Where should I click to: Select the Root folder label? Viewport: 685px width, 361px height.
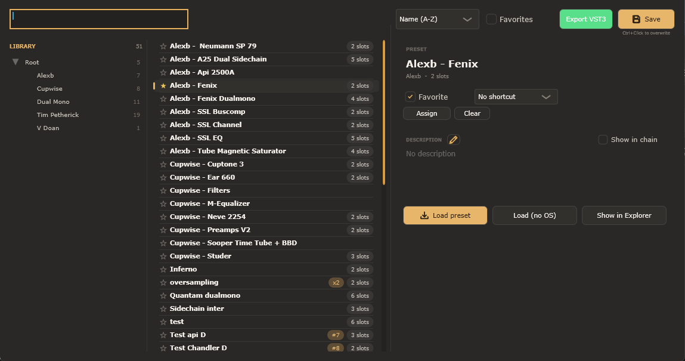(x=32, y=63)
